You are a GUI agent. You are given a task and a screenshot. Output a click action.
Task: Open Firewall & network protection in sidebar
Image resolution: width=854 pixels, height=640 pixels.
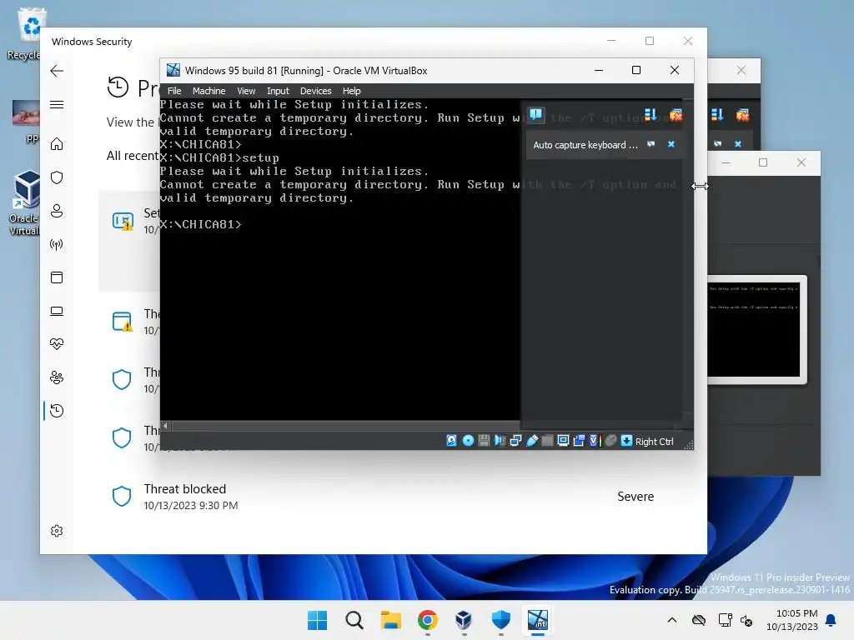(57, 244)
